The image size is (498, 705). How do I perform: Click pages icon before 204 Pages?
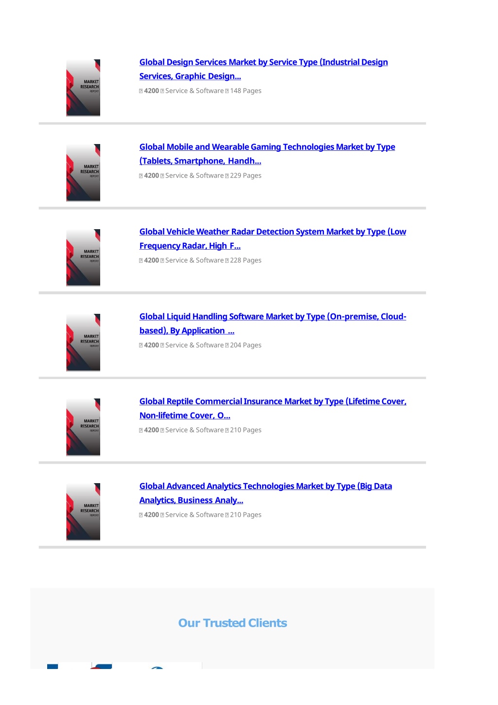pos(227,345)
